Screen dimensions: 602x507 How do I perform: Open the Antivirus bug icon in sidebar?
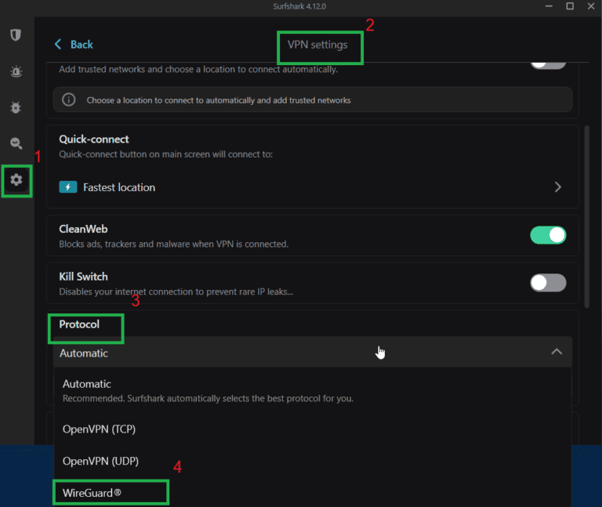tap(16, 107)
